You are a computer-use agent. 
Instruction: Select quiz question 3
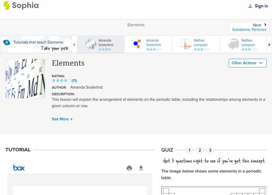coord(210,150)
